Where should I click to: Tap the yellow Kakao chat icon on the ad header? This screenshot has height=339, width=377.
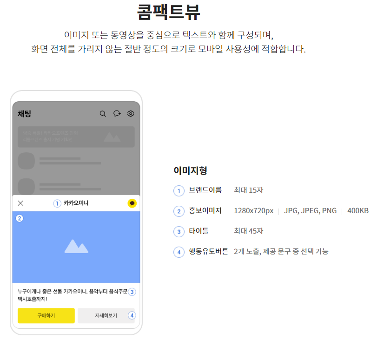point(132,203)
